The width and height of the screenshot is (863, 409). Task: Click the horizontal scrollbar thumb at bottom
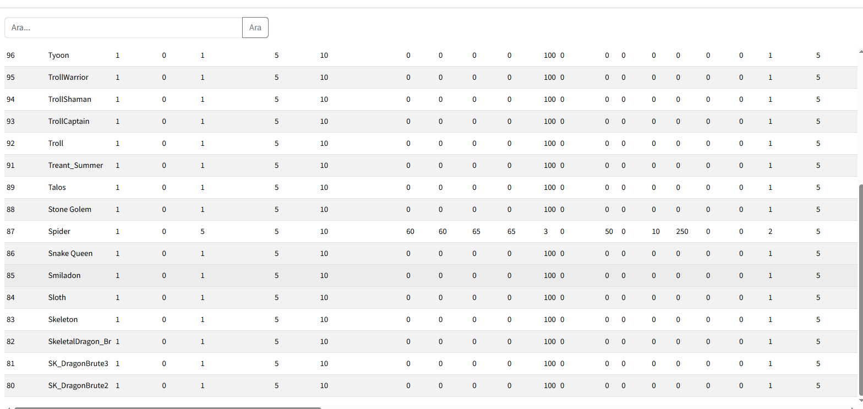coord(168,408)
